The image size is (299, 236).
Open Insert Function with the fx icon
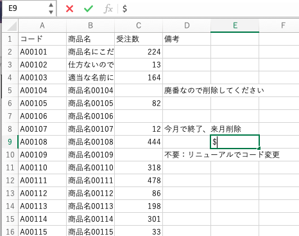point(108,9)
